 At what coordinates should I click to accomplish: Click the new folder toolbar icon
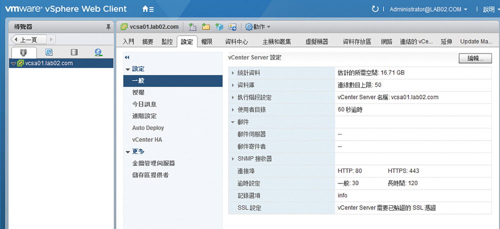[x=206, y=27]
